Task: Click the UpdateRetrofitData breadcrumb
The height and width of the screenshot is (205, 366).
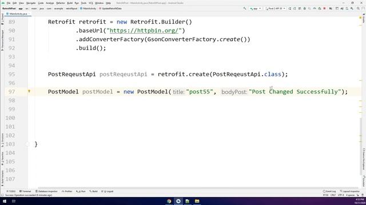Action: tap(110, 9)
